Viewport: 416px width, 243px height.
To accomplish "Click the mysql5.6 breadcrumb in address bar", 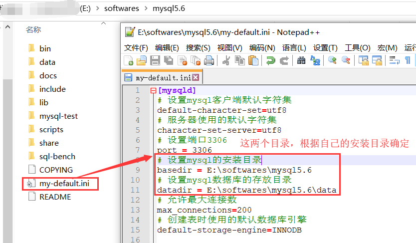I will coord(169,8).
